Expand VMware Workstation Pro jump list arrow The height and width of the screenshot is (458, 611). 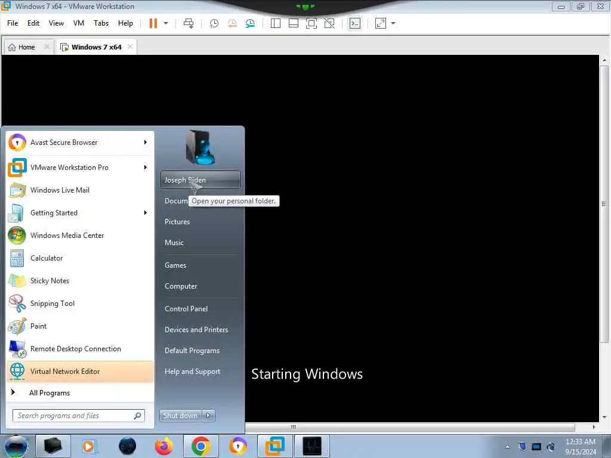(146, 168)
